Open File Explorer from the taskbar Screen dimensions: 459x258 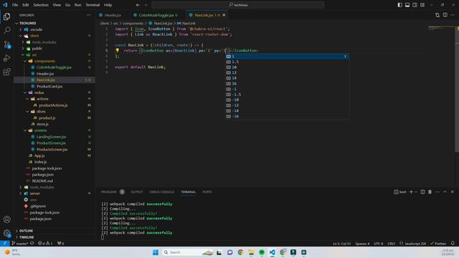pyautogui.click(x=251, y=252)
